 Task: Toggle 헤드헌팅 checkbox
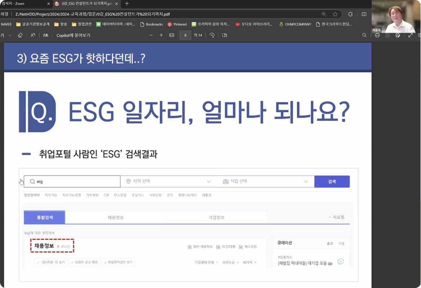241,247
